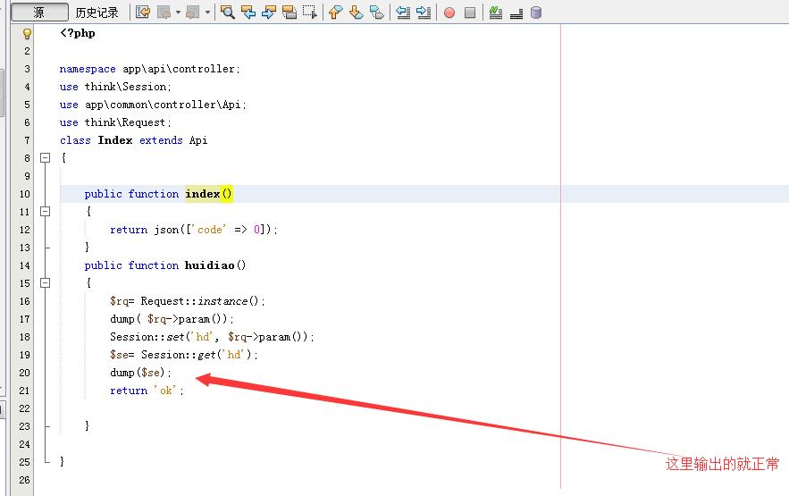Jump to the last edit location icon
789x496 pixels.
(x=142, y=13)
